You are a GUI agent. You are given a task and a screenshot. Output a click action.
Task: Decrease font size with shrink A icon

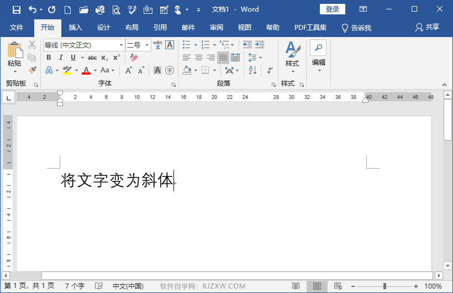pyautogui.click(x=141, y=70)
